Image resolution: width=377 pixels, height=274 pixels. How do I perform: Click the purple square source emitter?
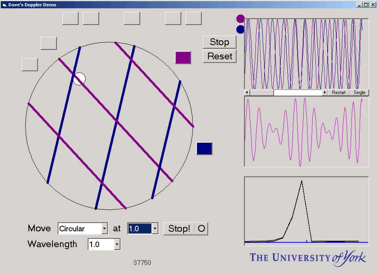183,57
